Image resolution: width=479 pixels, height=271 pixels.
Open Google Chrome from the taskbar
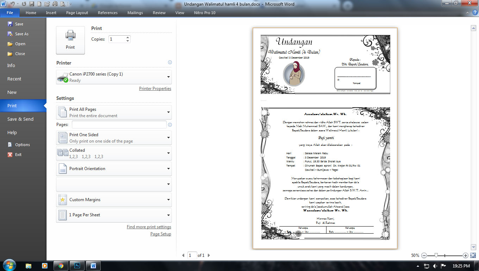coord(61,265)
